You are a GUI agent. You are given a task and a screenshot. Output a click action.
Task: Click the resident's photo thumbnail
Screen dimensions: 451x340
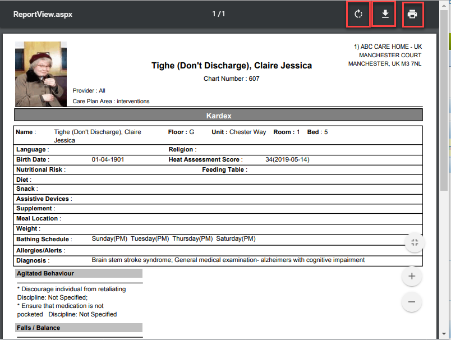click(40, 73)
